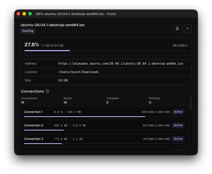Click the Connections section heading

(32, 91)
